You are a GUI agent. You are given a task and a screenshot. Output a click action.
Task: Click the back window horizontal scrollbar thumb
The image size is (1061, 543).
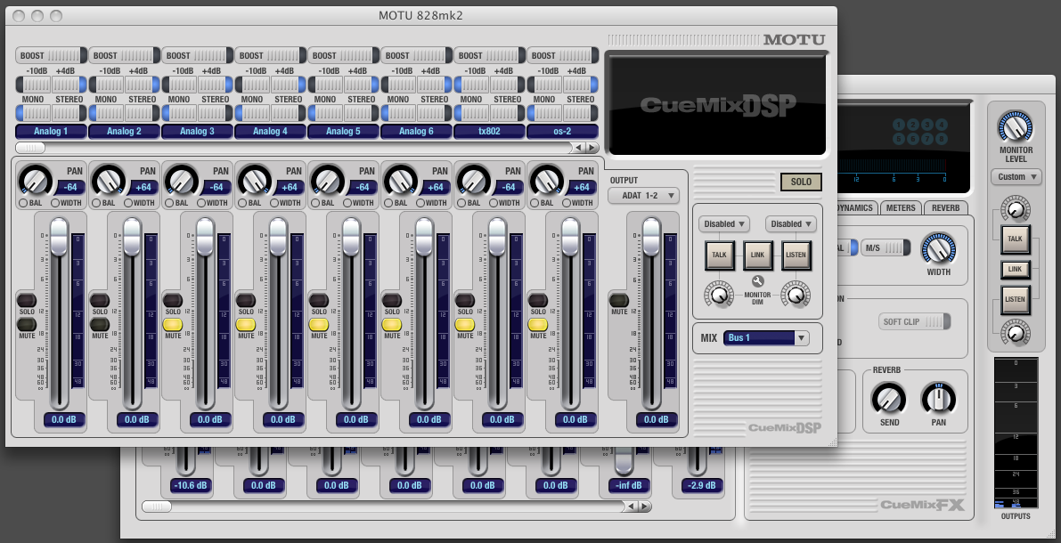(x=157, y=506)
